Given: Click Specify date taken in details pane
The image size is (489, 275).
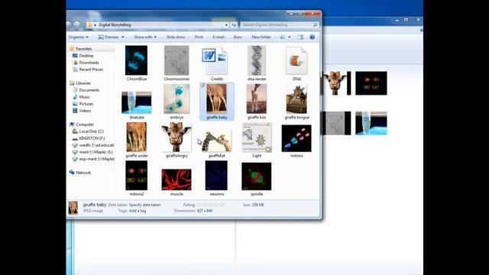Looking at the screenshot, I should (x=145, y=205).
